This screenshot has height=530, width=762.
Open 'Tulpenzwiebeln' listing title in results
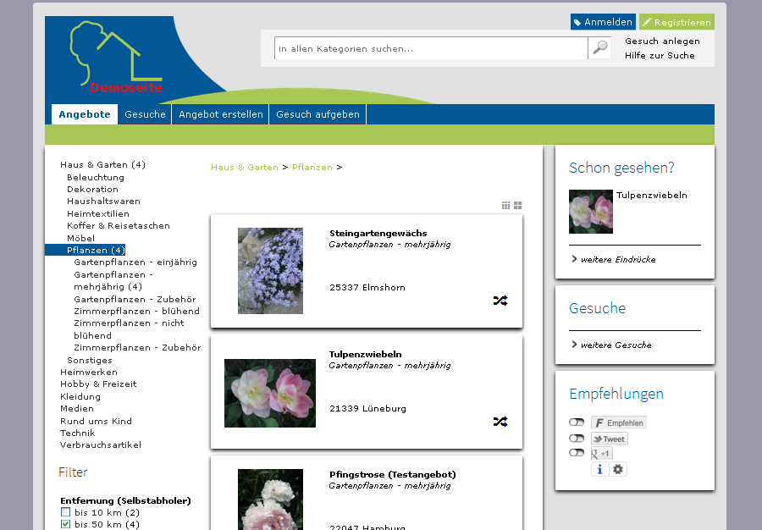click(366, 354)
